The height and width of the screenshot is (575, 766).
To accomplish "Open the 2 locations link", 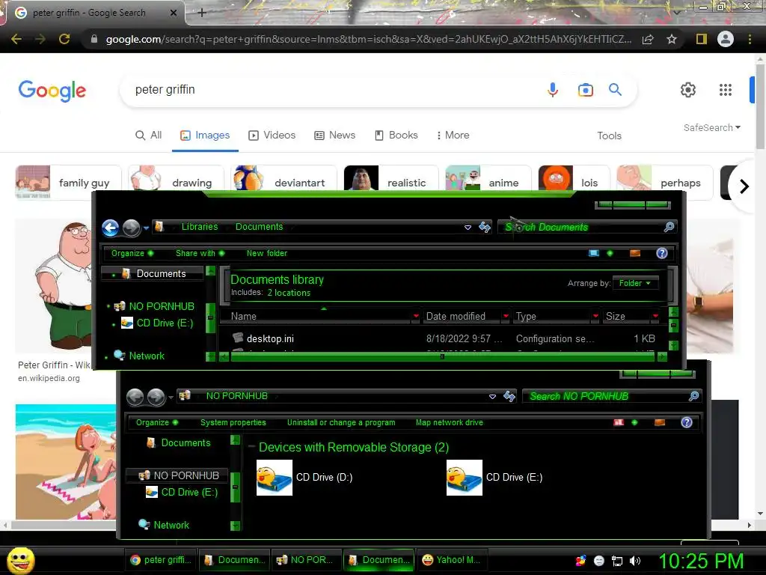I will pos(289,293).
